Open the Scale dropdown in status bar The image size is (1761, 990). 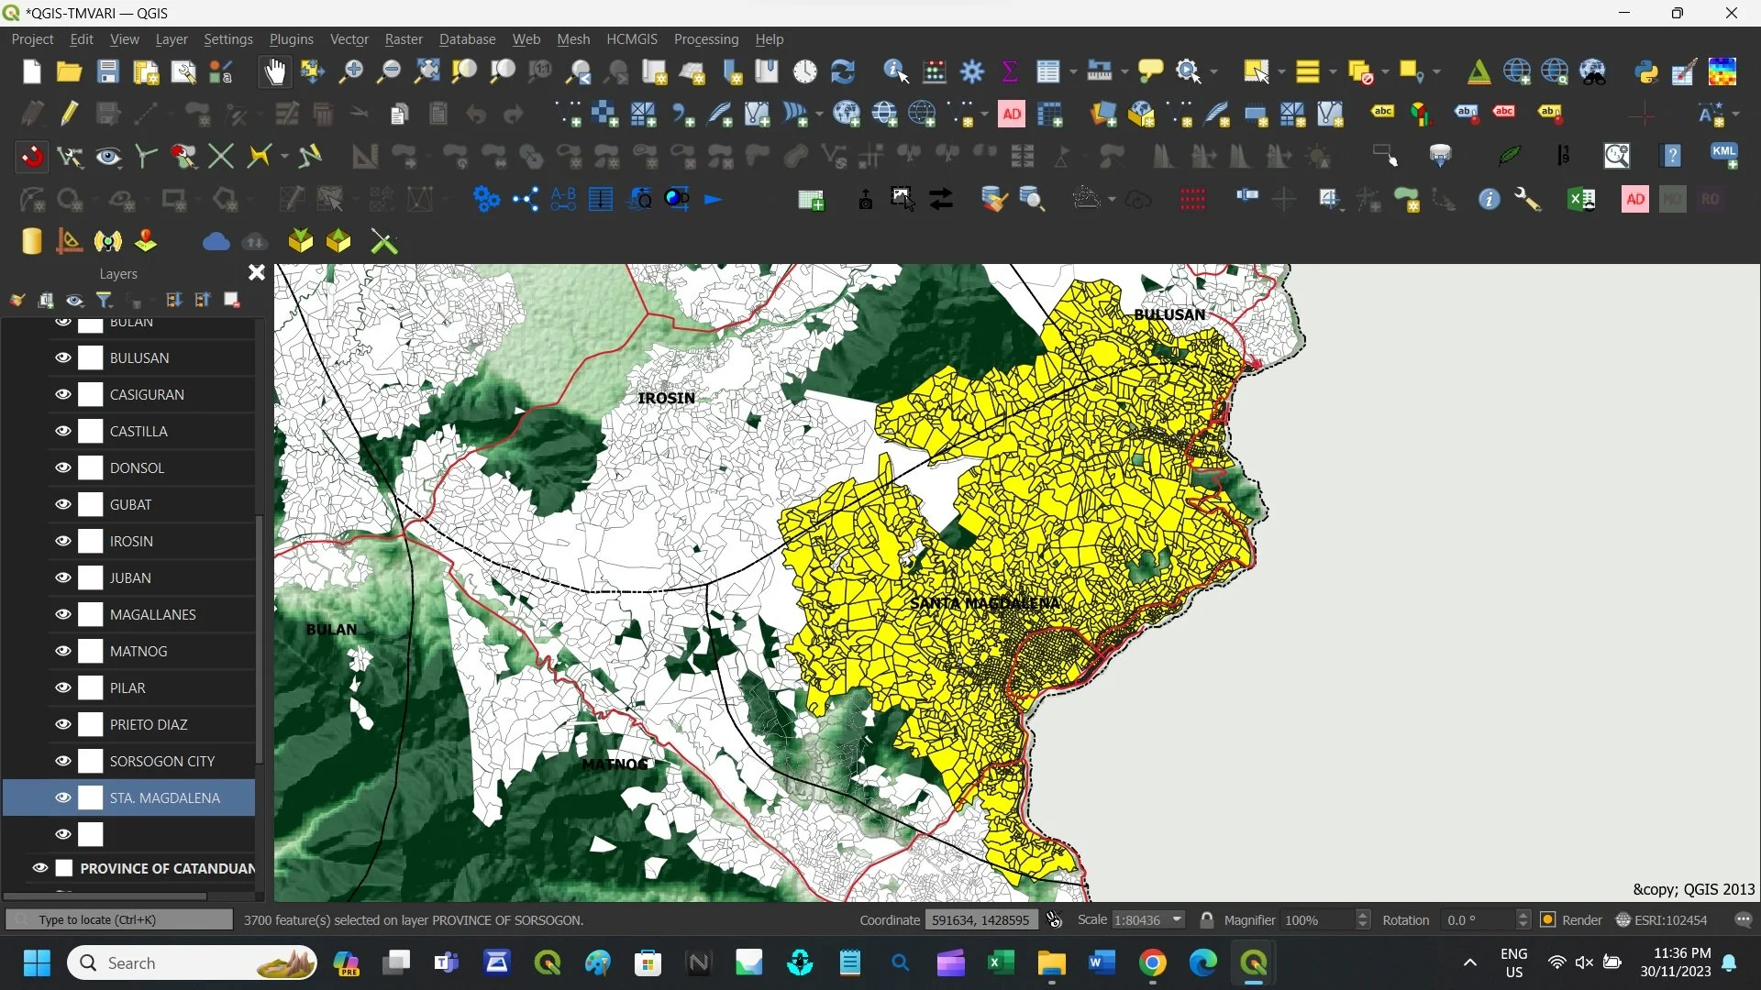coord(1177,919)
